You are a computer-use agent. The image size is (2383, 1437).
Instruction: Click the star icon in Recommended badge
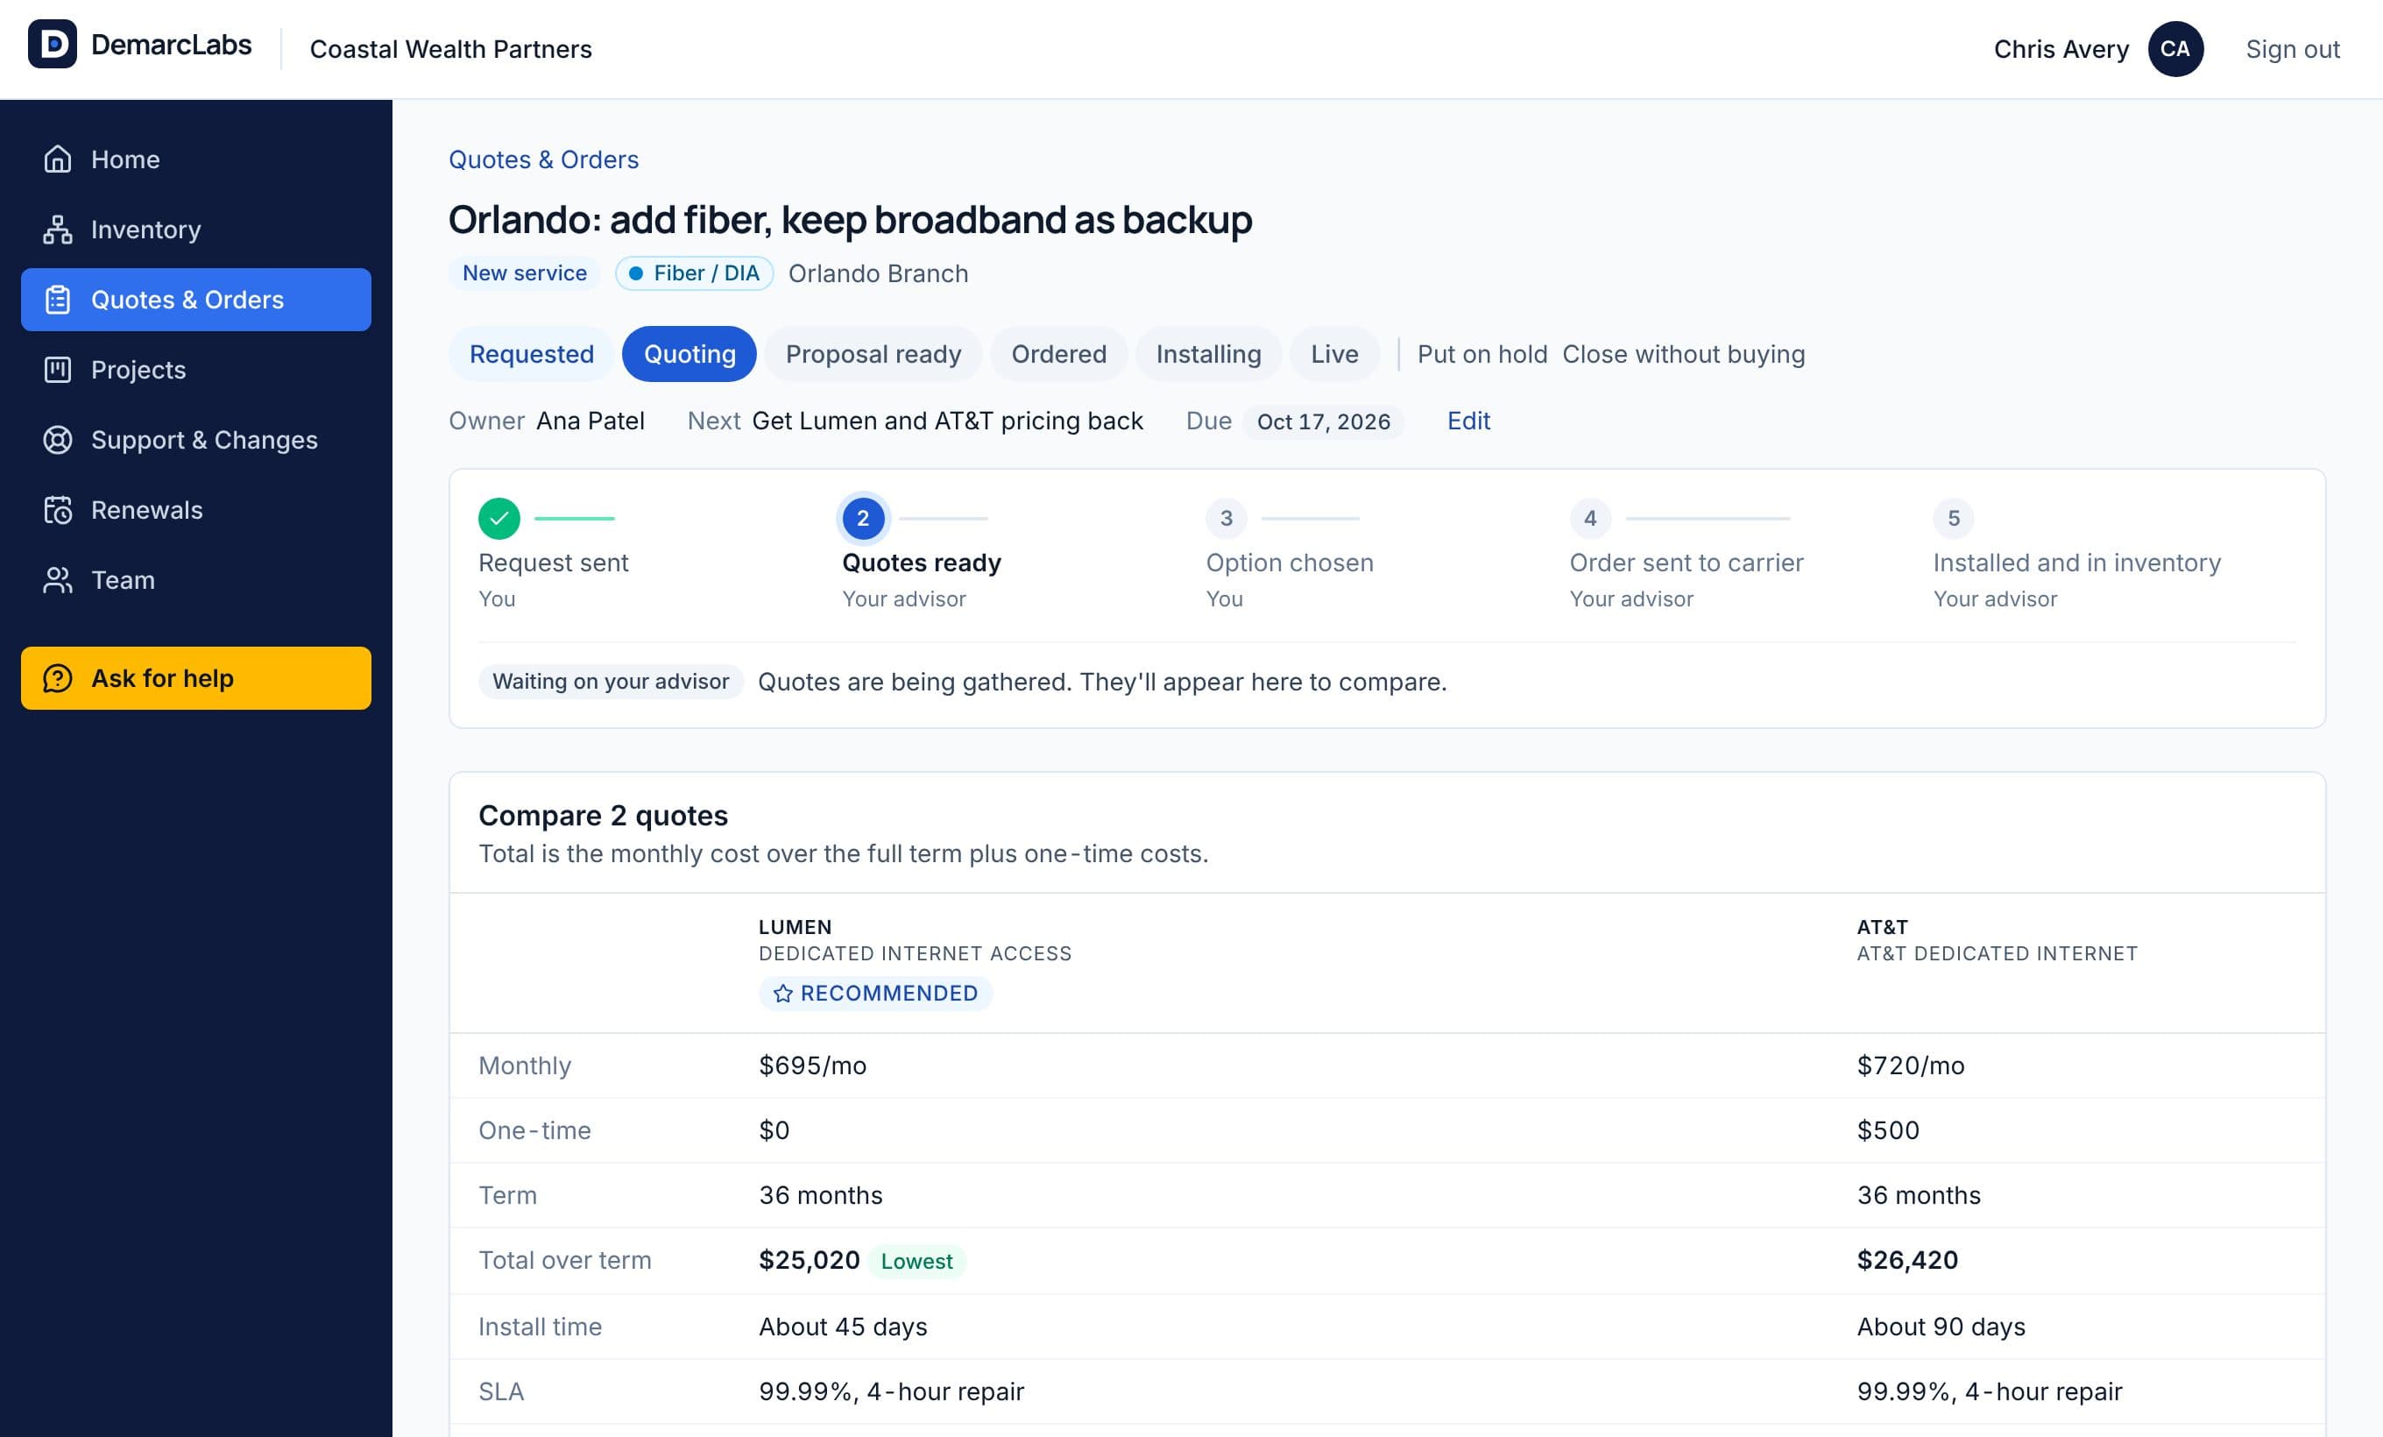[783, 993]
